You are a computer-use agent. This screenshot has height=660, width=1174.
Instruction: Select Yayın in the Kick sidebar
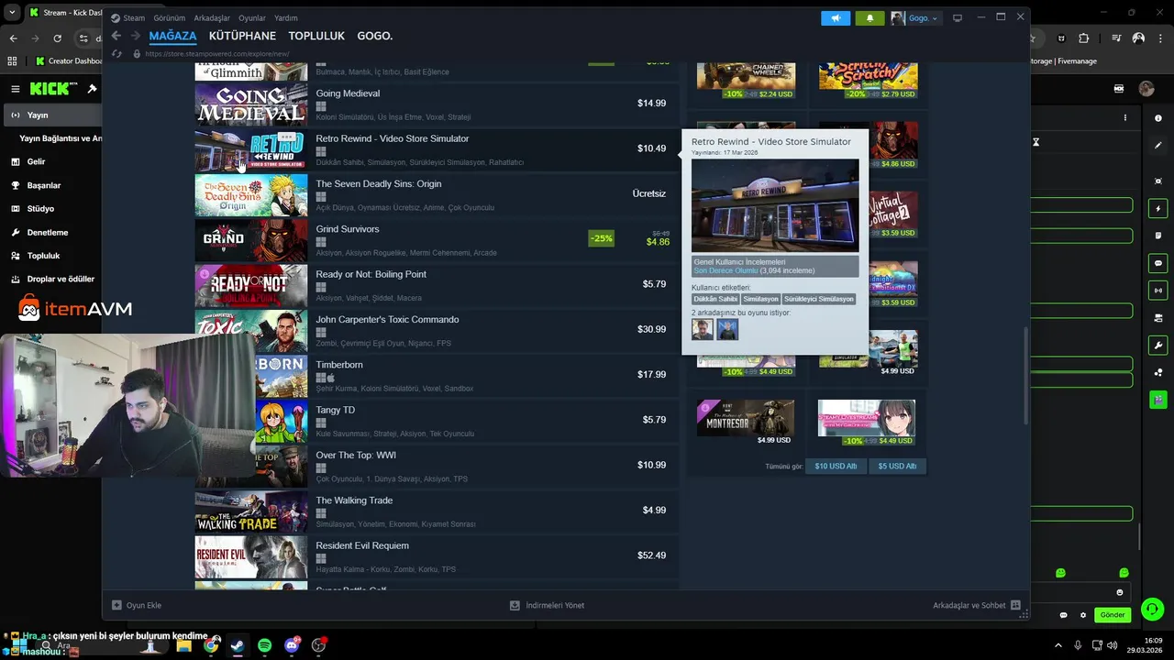pyautogui.click(x=51, y=115)
